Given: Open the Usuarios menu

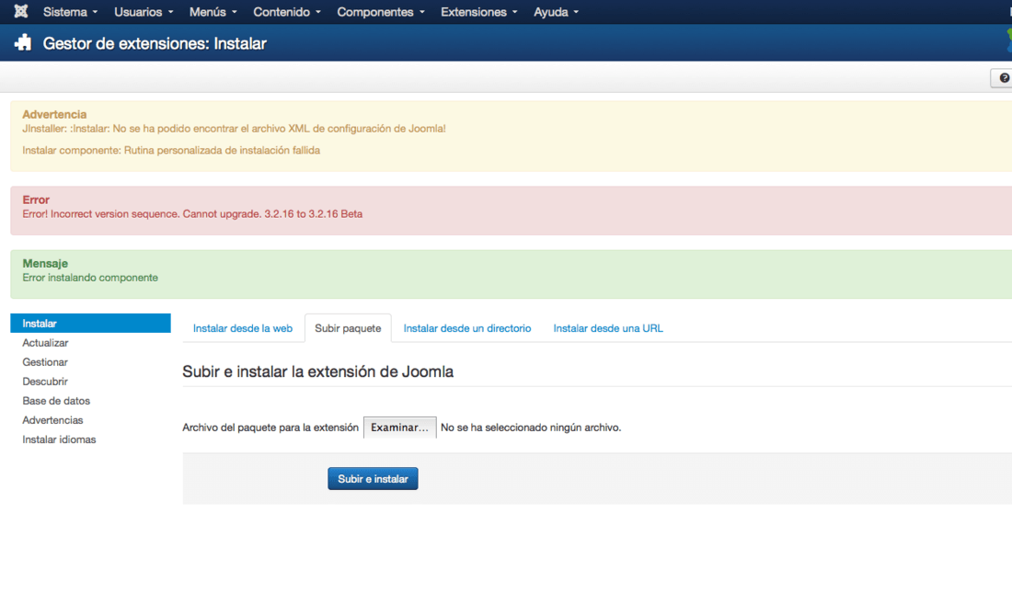Looking at the screenshot, I should coord(144,12).
